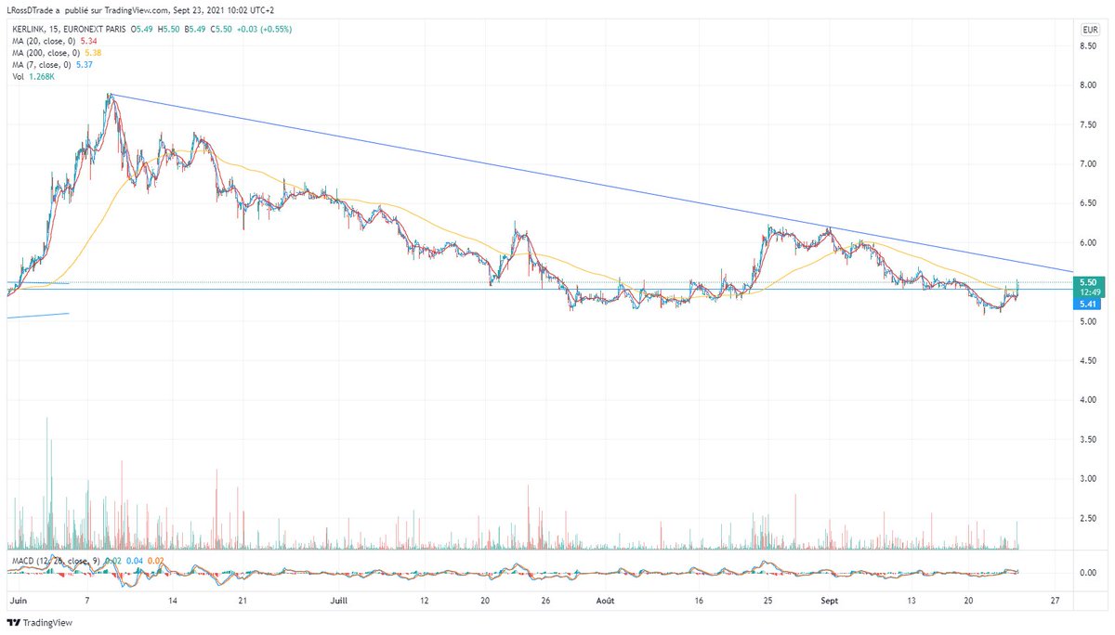Click the 27 date axis label
The image size is (1115, 635).
point(1055,602)
